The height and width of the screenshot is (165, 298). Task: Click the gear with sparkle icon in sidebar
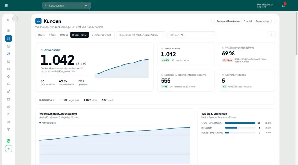click(x=8, y=91)
